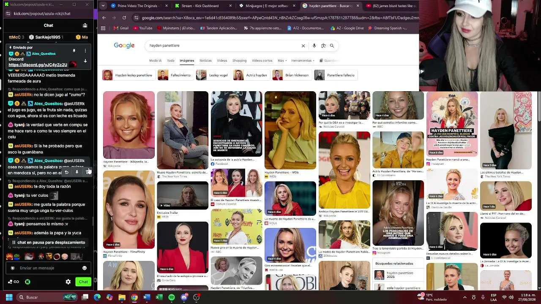The width and height of the screenshot is (541, 304).
Task: Click the chat identity shield icon
Action: click(13, 268)
